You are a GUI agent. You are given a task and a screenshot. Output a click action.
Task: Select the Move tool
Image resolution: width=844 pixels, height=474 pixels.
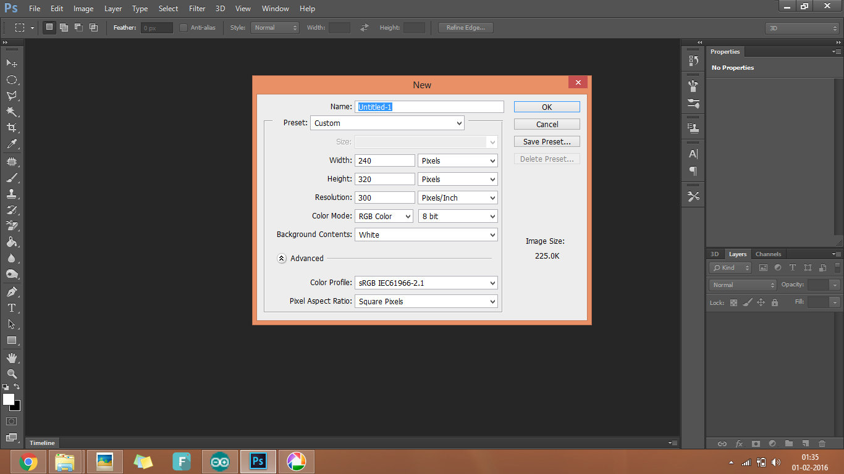[12, 63]
